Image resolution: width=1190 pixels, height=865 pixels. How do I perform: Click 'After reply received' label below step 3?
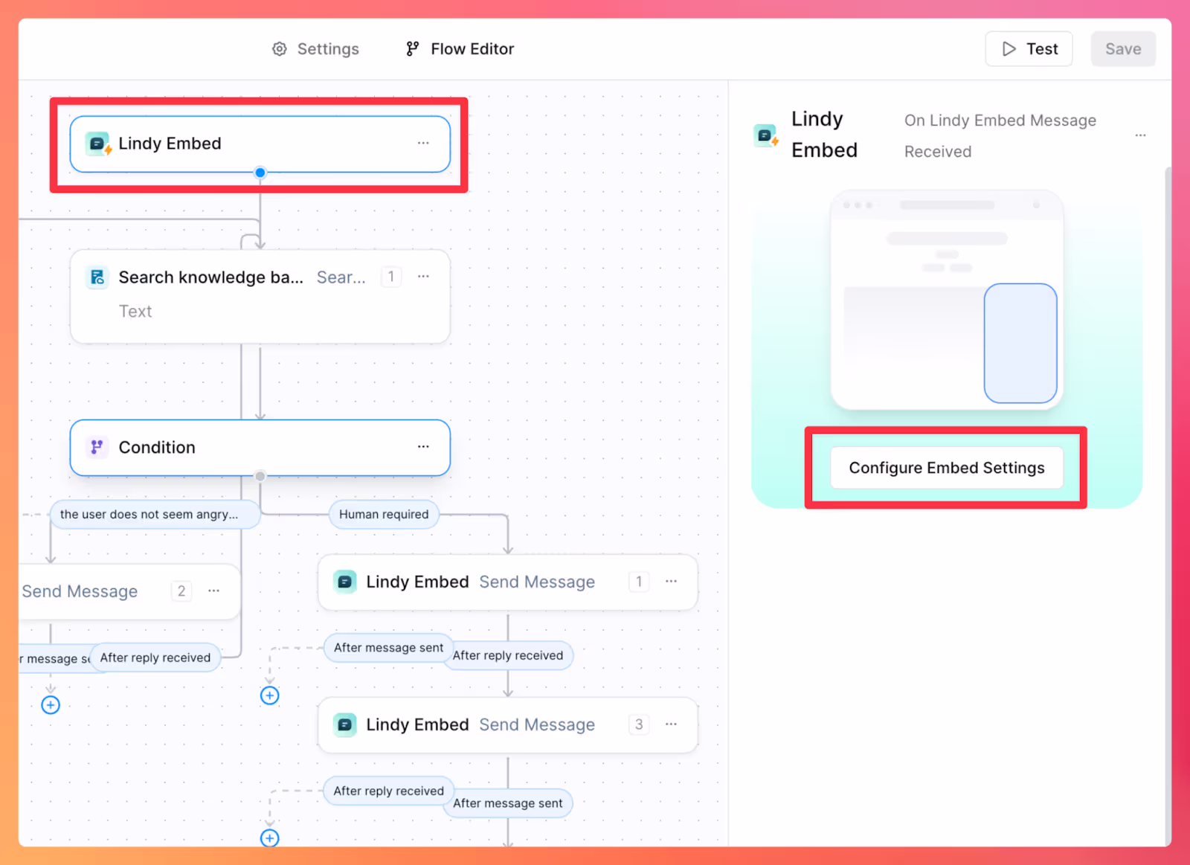coord(388,791)
